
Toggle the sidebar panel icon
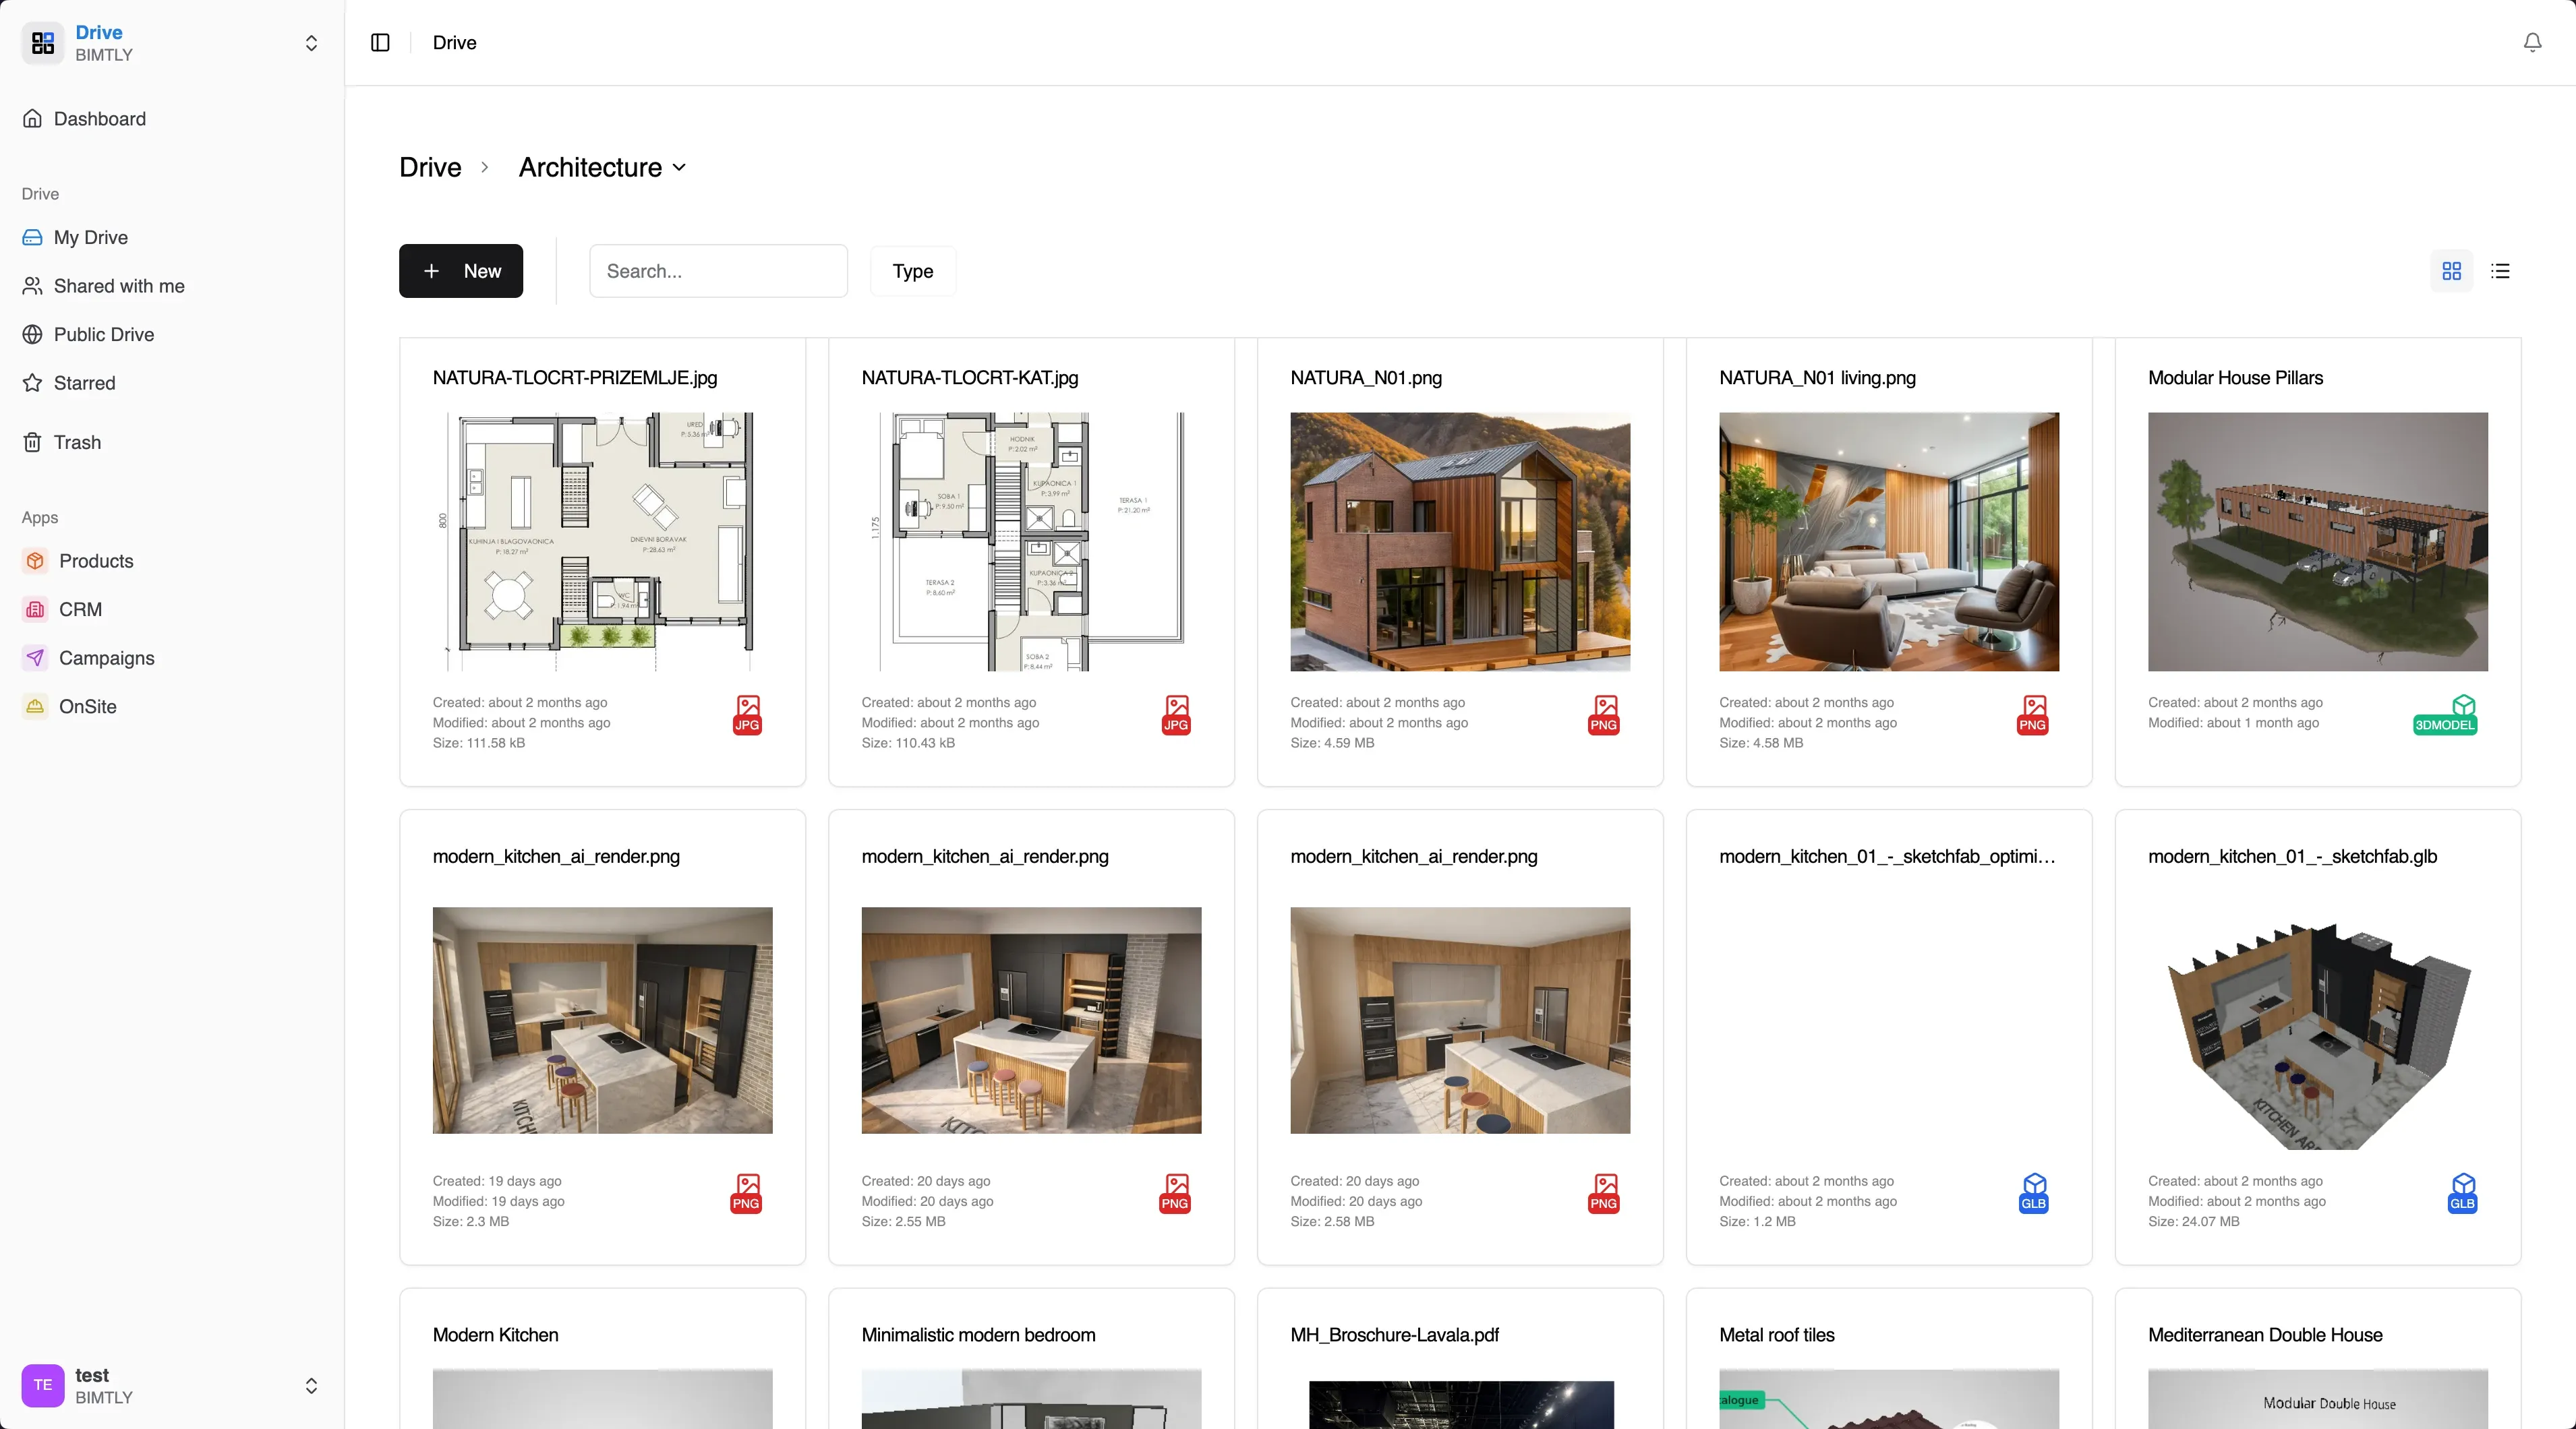[380, 42]
